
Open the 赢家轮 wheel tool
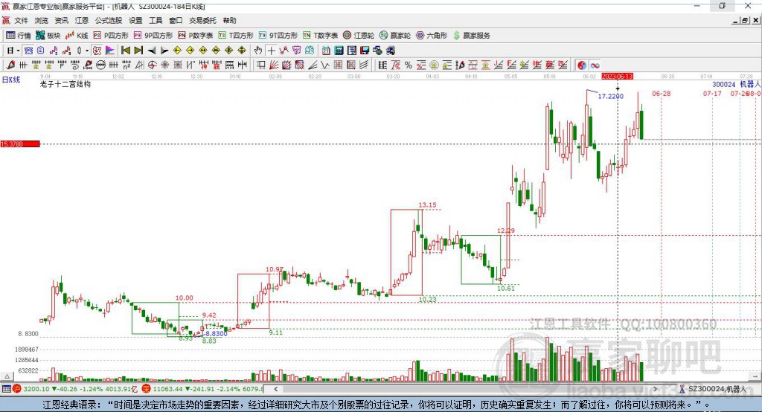coord(395,36)
